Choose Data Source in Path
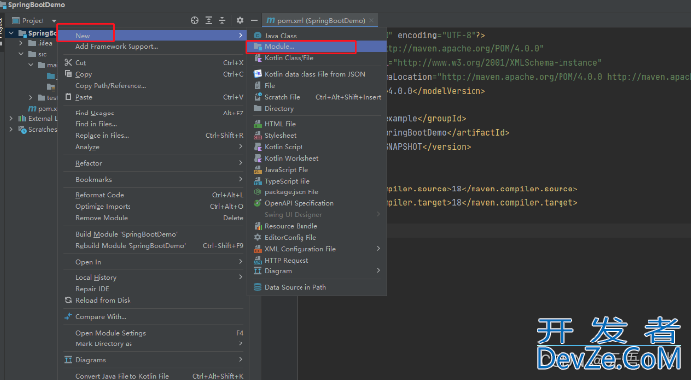This screenshot has height=380, width=691. 317,287
